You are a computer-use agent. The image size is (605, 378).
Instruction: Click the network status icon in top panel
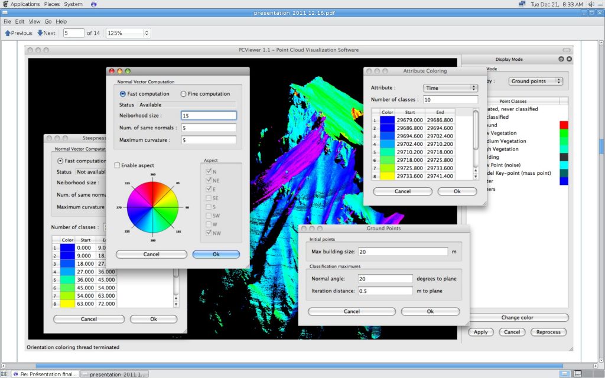pos(522,4)
